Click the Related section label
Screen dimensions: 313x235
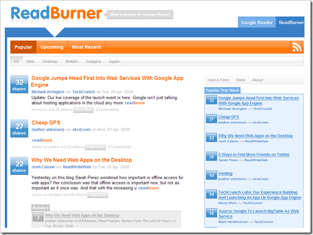tap(40, 208)
